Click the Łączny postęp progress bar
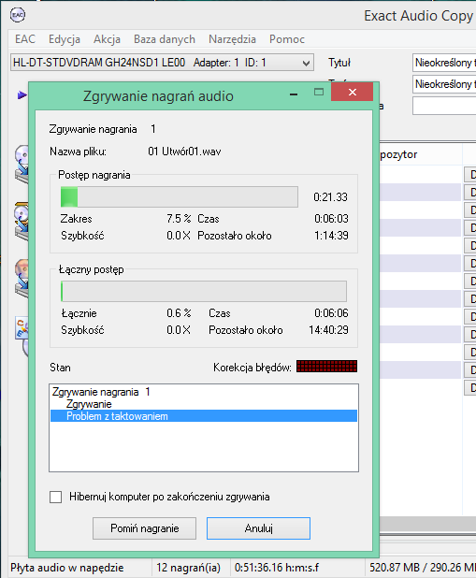 (x=204, y=291)
